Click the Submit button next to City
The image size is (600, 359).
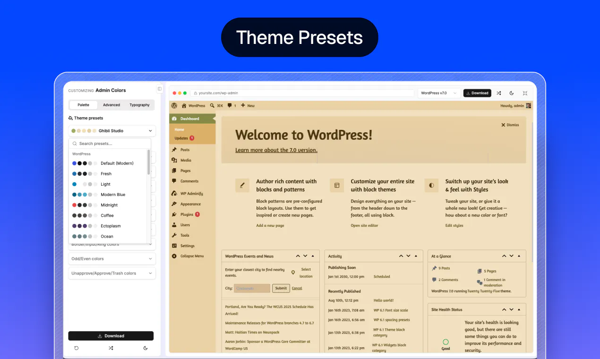click(281, 288)
